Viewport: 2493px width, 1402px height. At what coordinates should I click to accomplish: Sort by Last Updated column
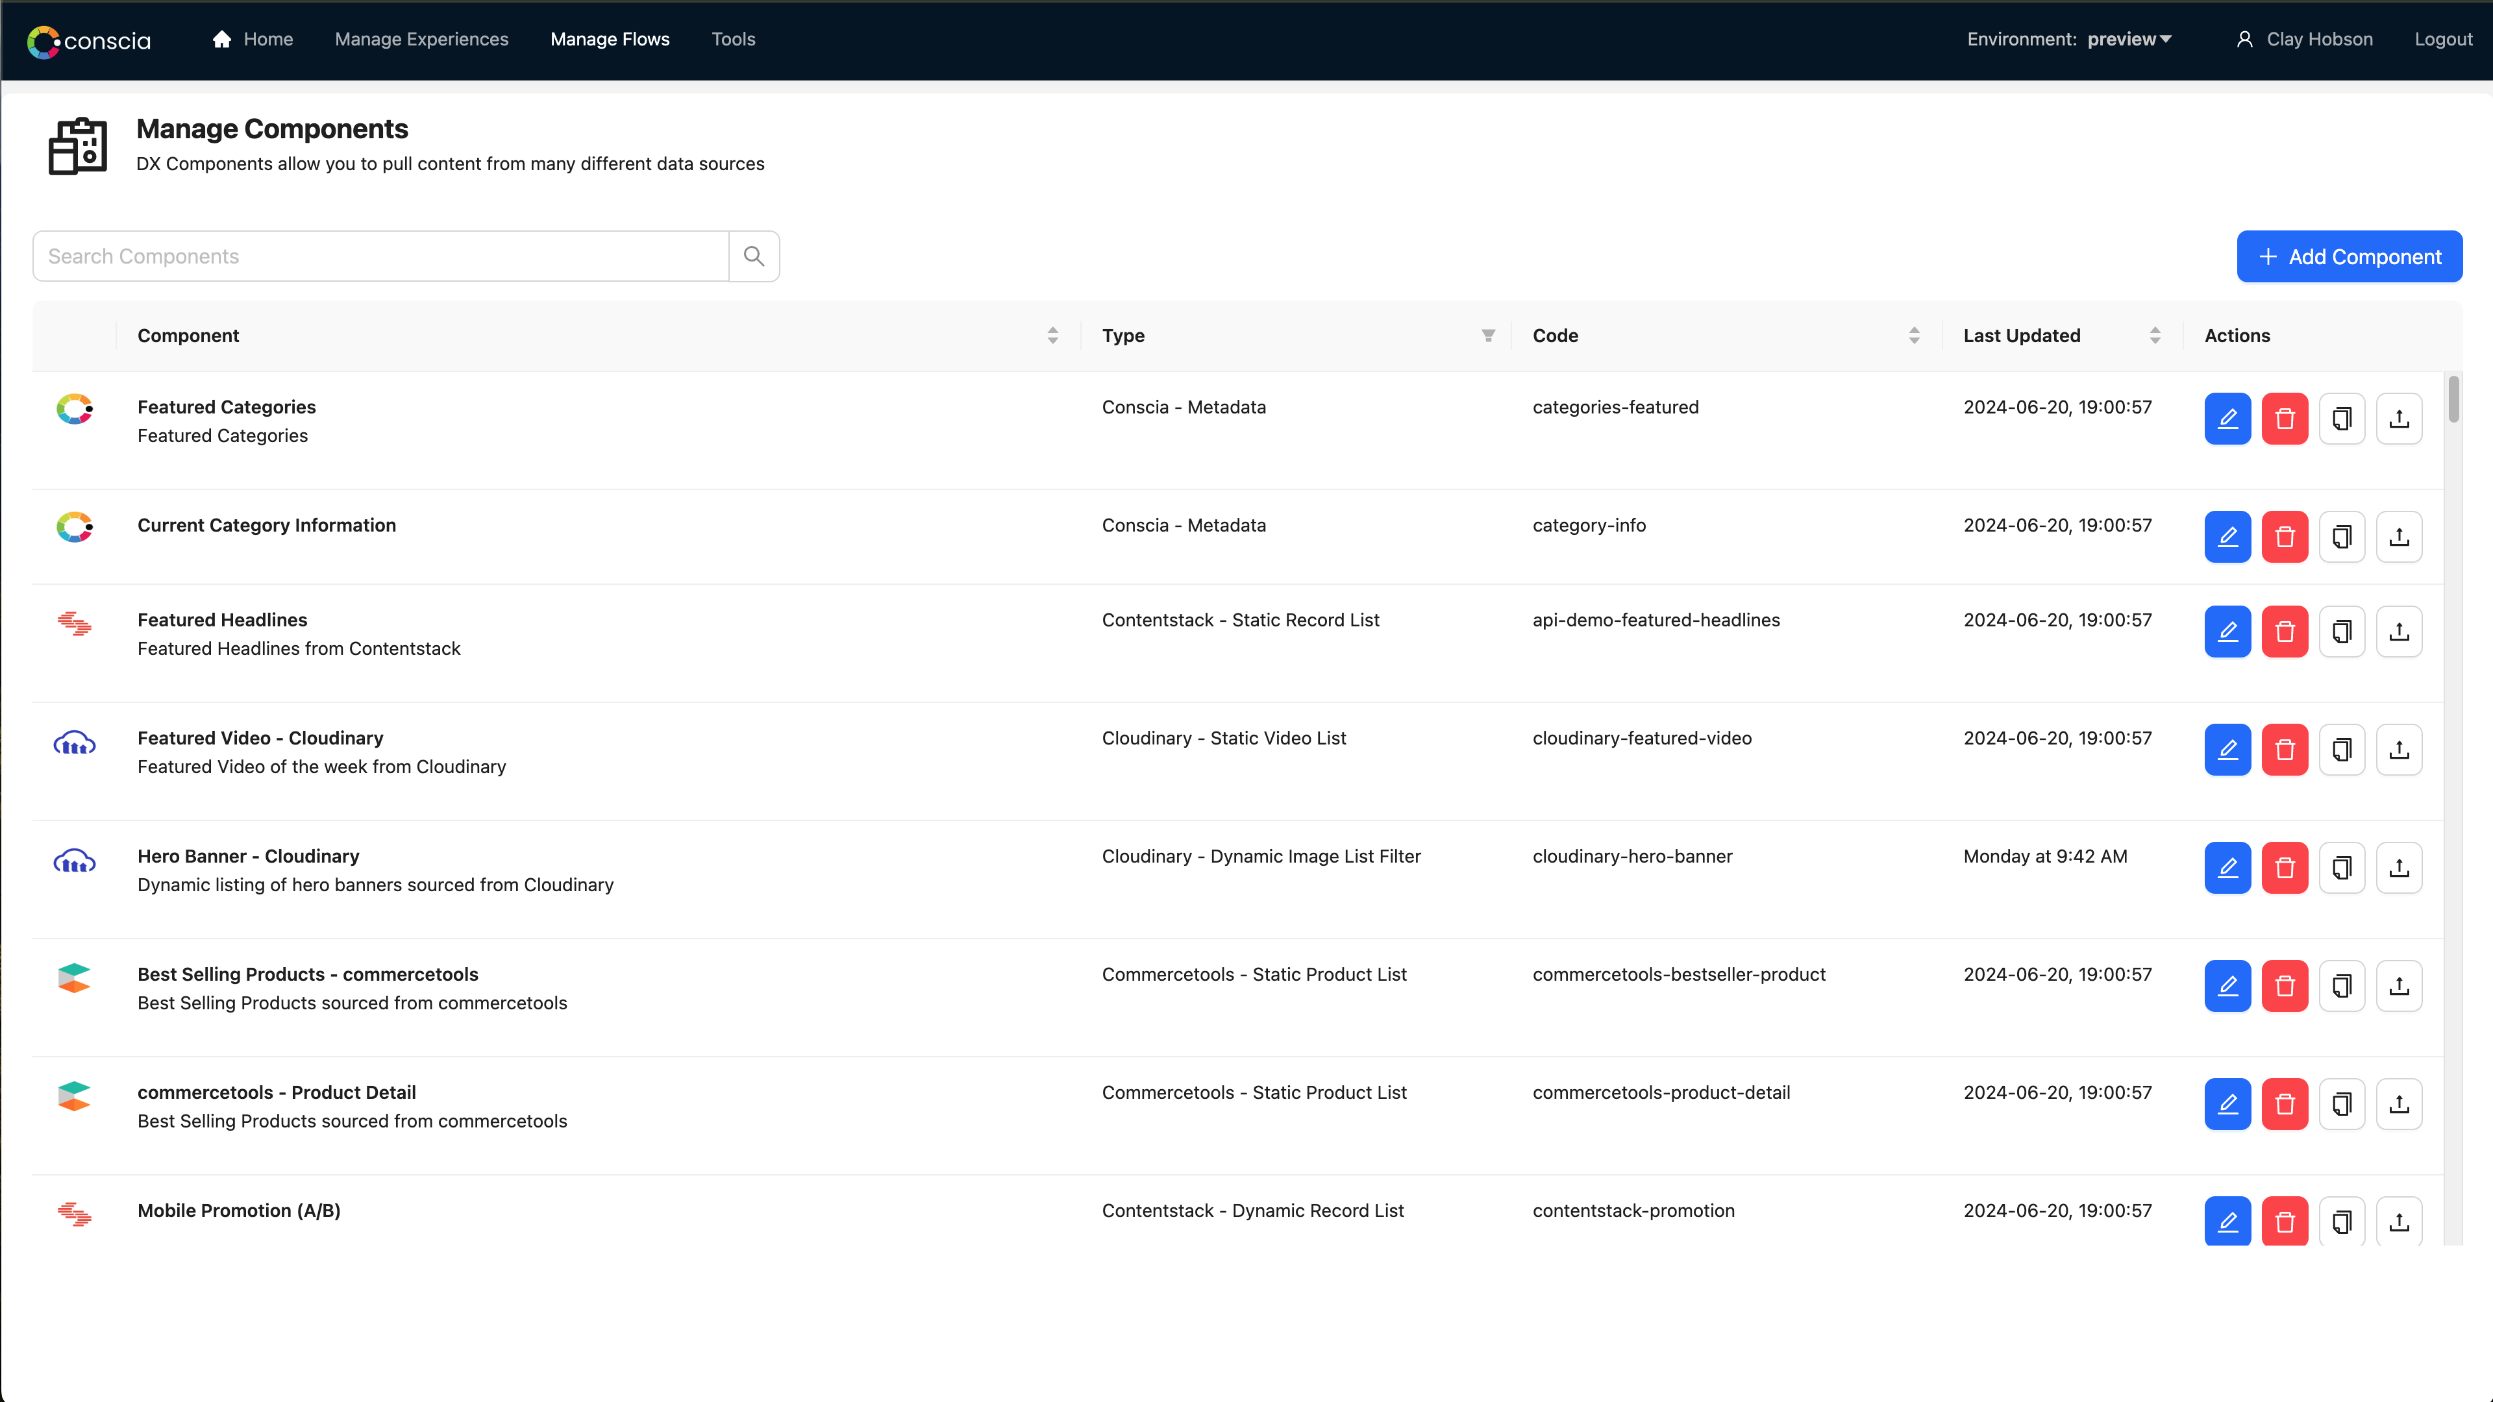click(x=2154, y=336)
